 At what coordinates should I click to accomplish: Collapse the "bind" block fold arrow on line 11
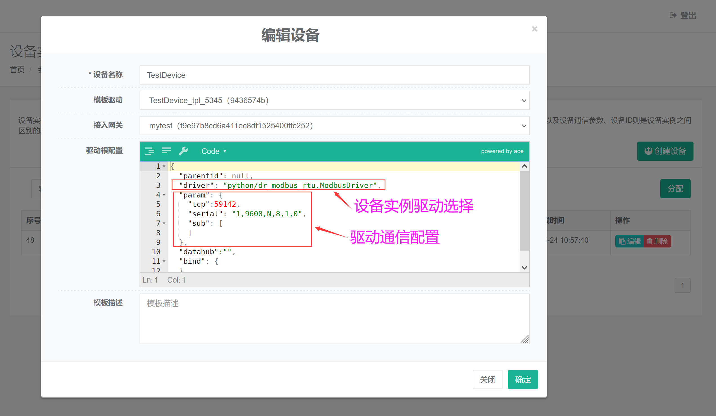[x=164, y=261]
